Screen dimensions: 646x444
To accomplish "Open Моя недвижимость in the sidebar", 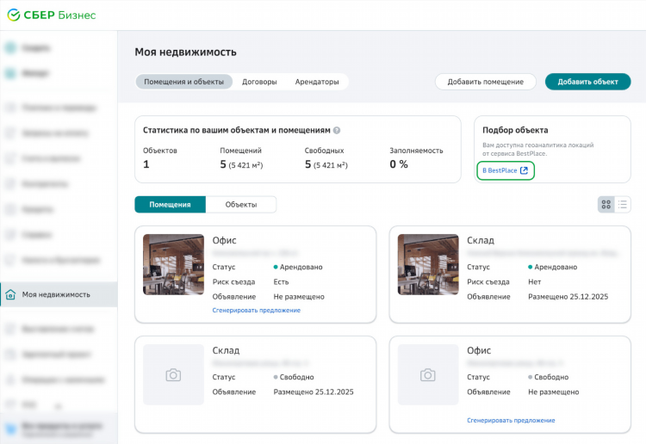I will coord(59,294).
